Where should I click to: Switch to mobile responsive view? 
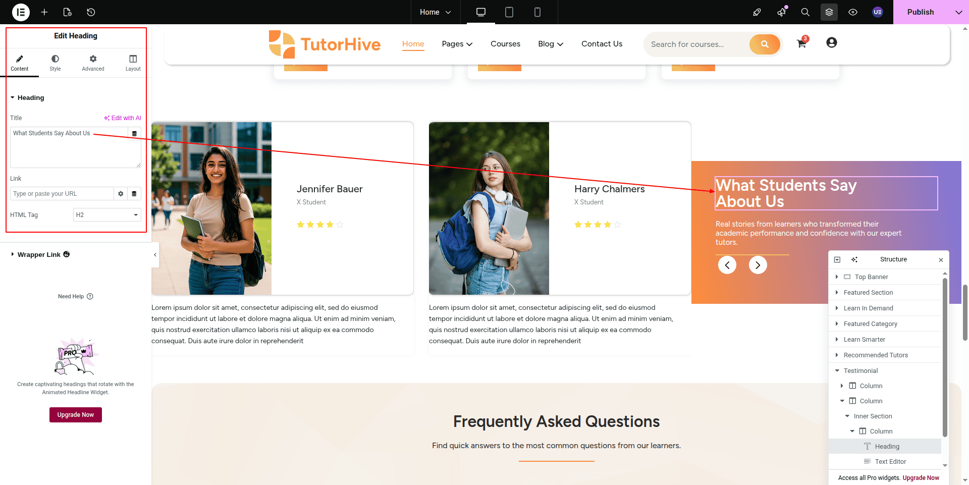click(x=537, y=12)
